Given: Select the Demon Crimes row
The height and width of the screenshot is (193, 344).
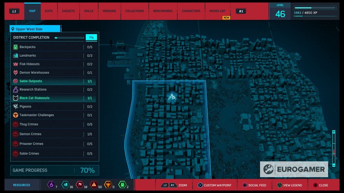Looking at the screenshot, I should pos(53,134).
